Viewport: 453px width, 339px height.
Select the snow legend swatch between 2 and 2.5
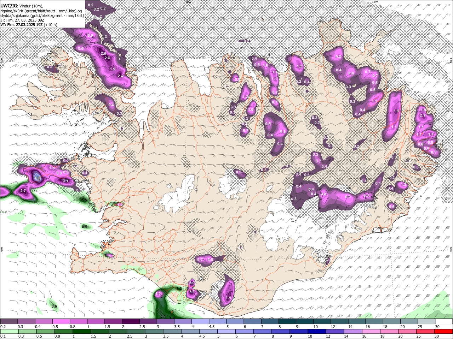(x=131, y=322)
